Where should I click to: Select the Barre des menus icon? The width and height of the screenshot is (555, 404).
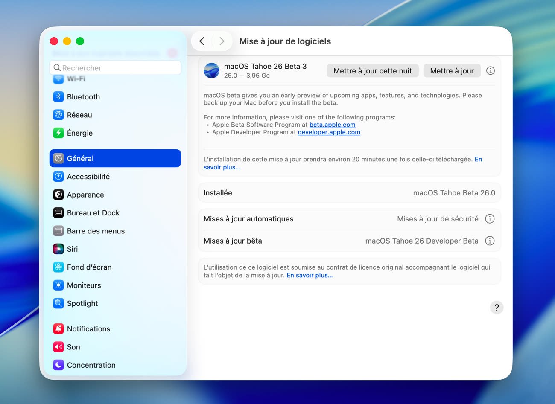coord(58,231)
